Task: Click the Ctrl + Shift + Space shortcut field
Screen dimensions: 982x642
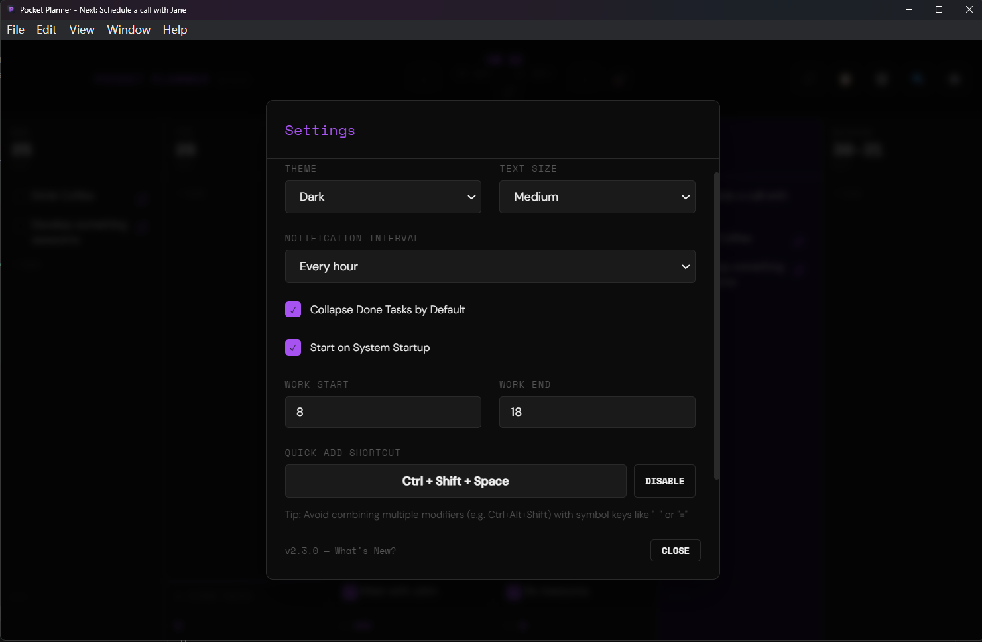Action: pyautogui.click(x=456, y=481)
